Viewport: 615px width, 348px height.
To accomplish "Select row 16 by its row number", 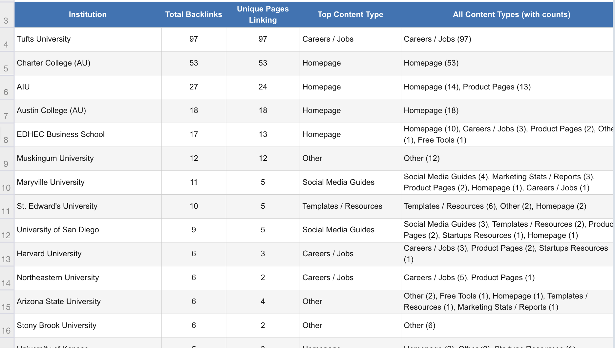I will 6,326.
